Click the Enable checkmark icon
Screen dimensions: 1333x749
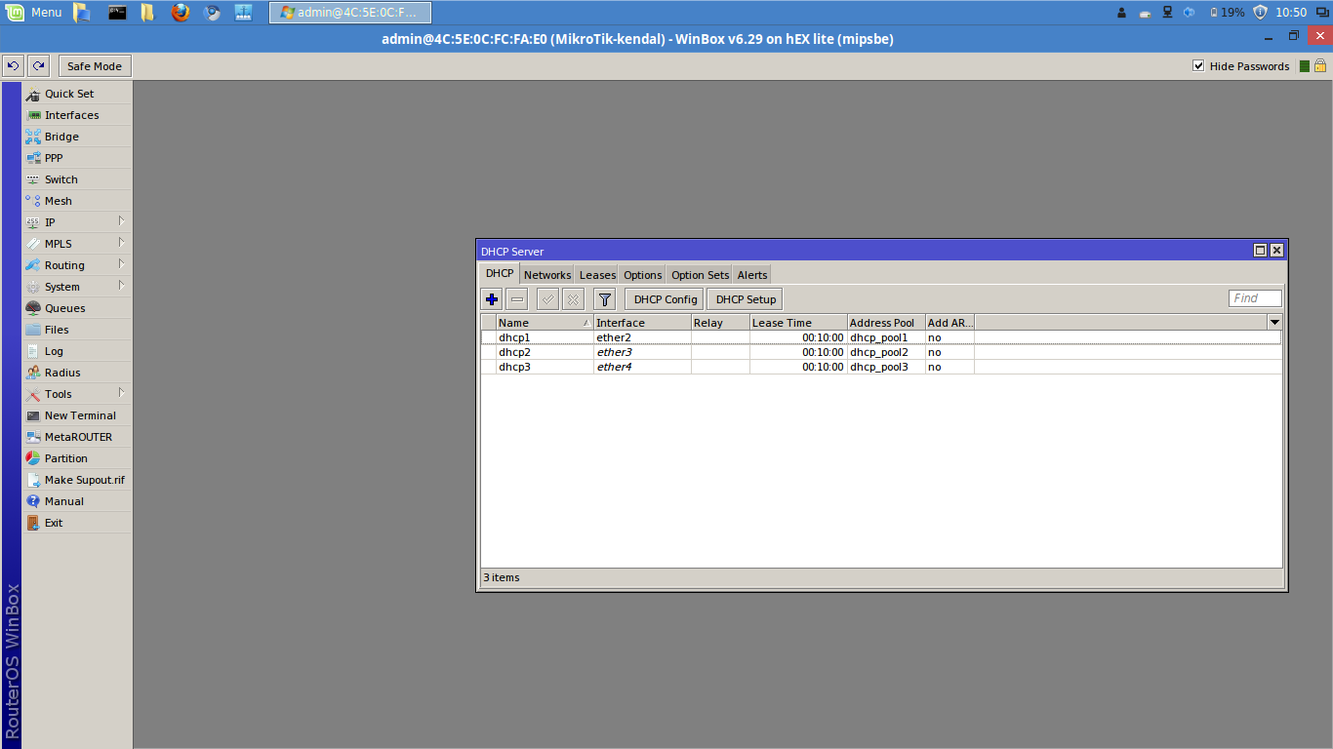547,299
